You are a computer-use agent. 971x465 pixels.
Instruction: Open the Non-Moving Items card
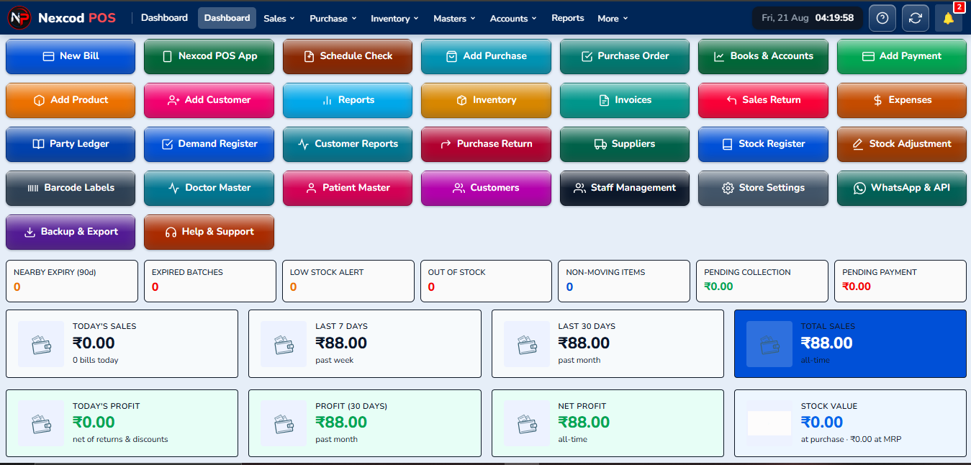tap(624, 281)
